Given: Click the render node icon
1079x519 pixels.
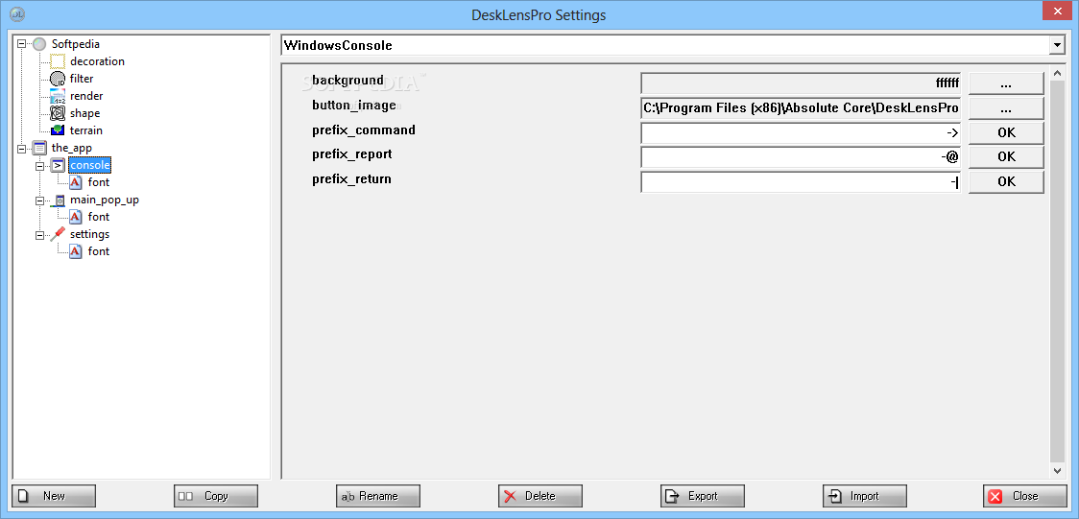Looking at the screenshot, I should click(58, 96).
